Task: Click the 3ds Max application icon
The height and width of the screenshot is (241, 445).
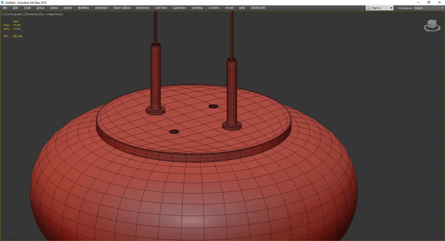Action: pyautogui.click(x=3, y=3)
